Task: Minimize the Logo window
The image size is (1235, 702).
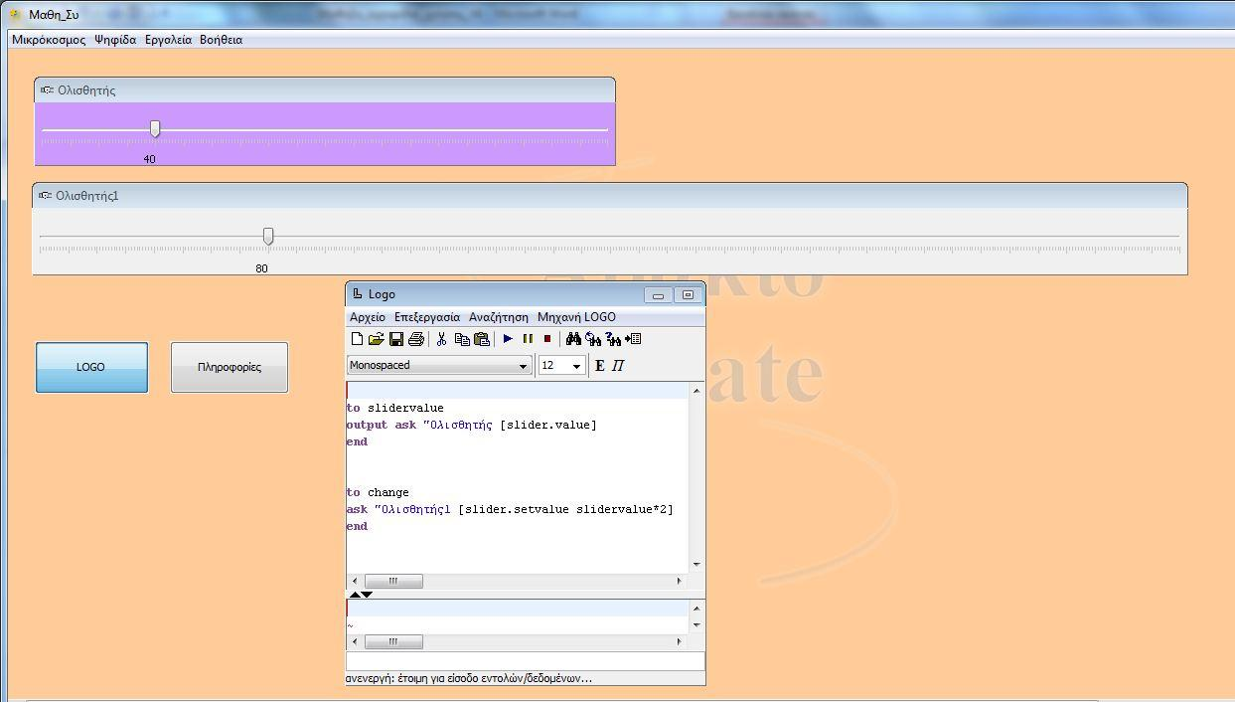Action: pyautogui.click(x=658, y=295)
